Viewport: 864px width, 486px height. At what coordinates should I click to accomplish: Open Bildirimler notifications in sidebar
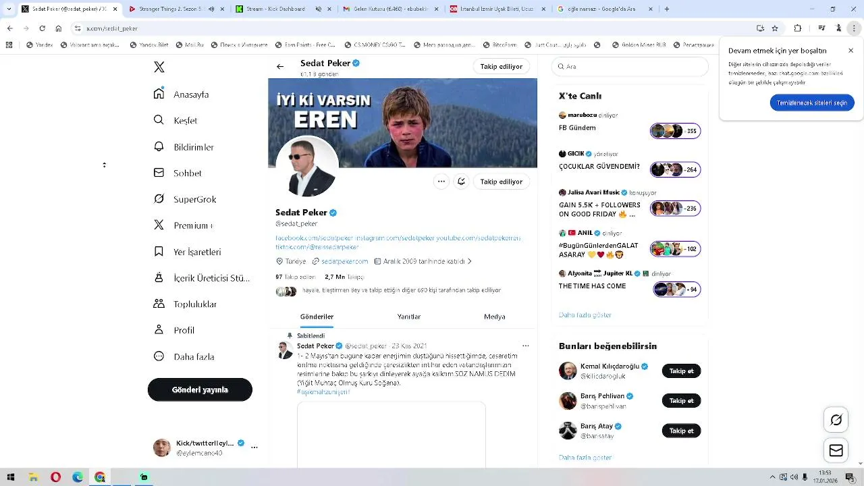click(x=184, y=146)
